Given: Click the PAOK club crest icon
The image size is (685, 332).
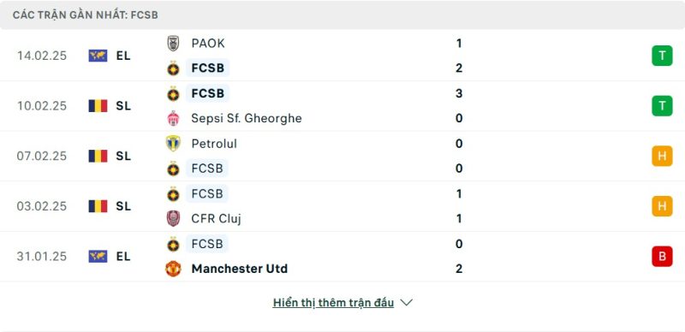Looking at the screenshot, I should [173, 44].
